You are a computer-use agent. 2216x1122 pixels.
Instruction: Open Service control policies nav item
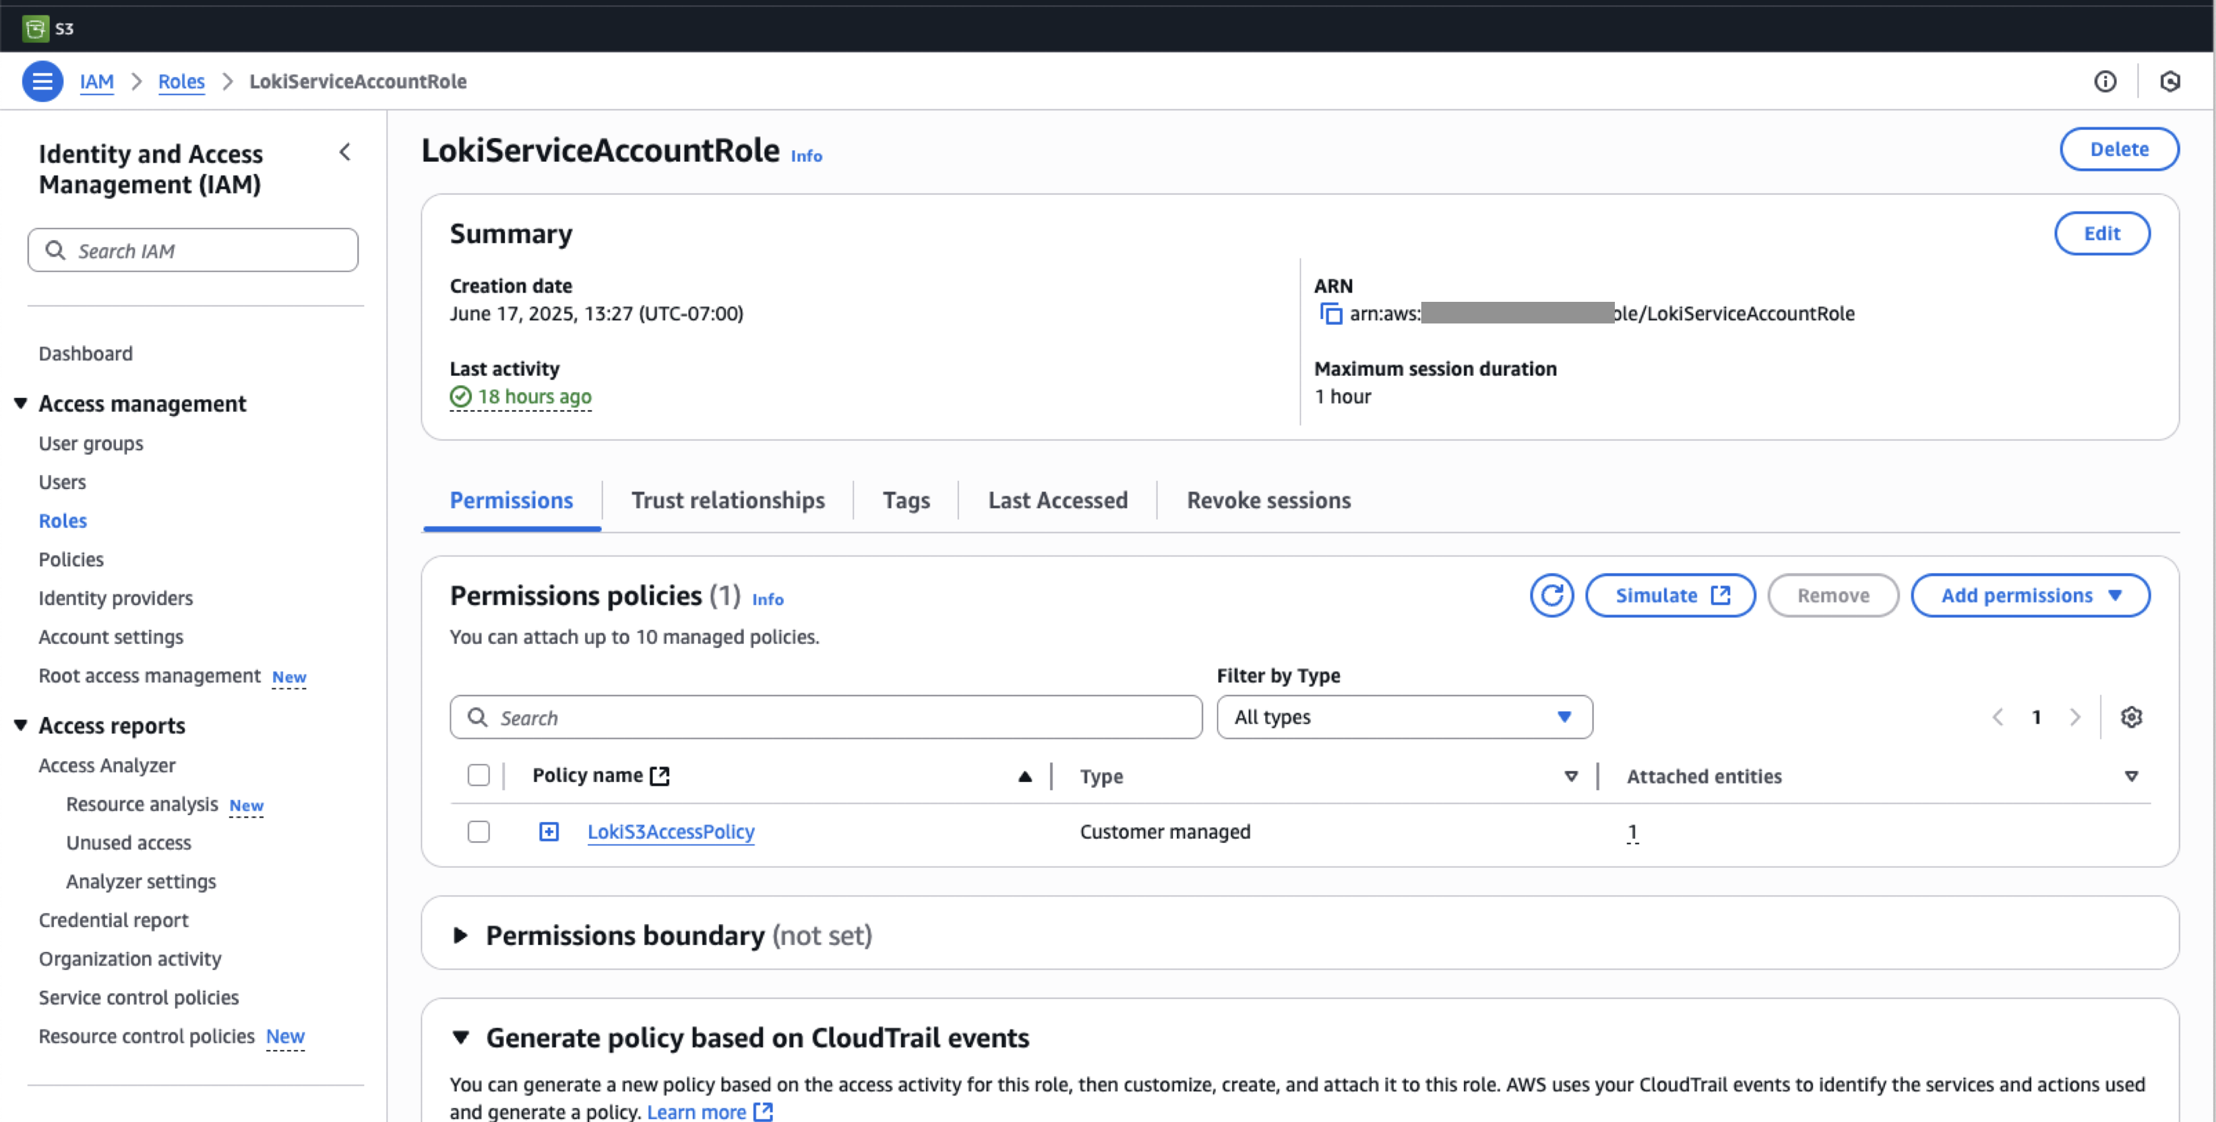coord(139,997)
